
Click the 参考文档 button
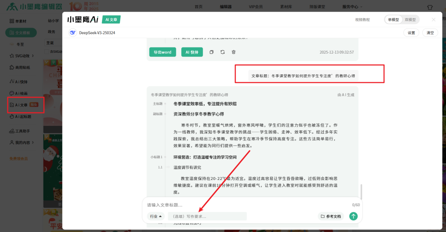[331, 216]
